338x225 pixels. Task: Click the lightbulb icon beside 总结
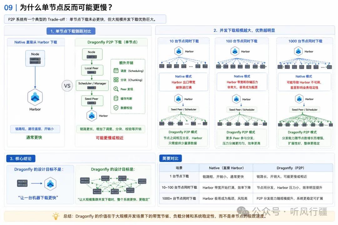coord(56,216)
